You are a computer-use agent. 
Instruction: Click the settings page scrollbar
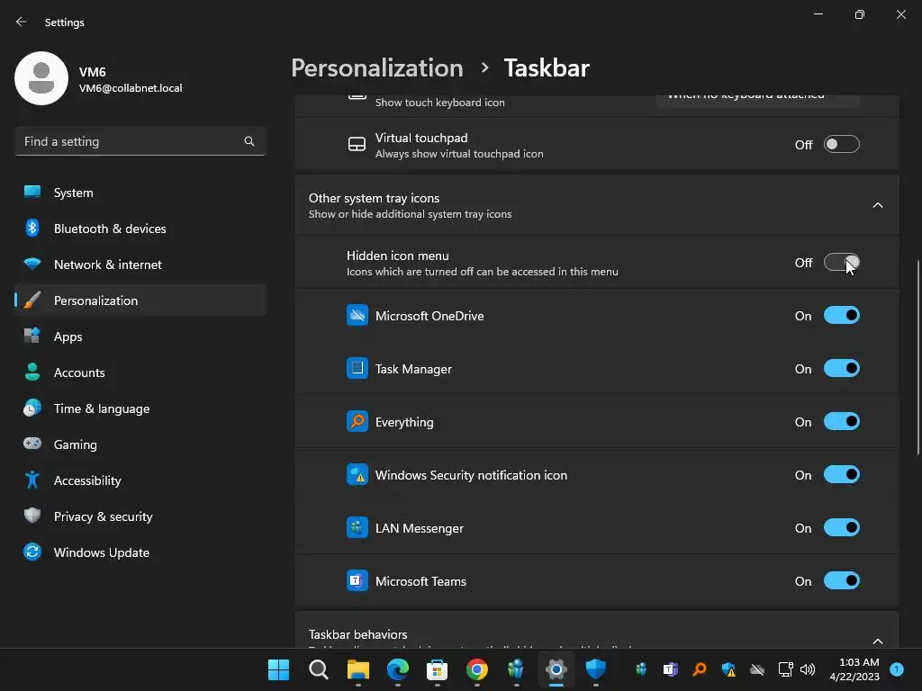917,357
